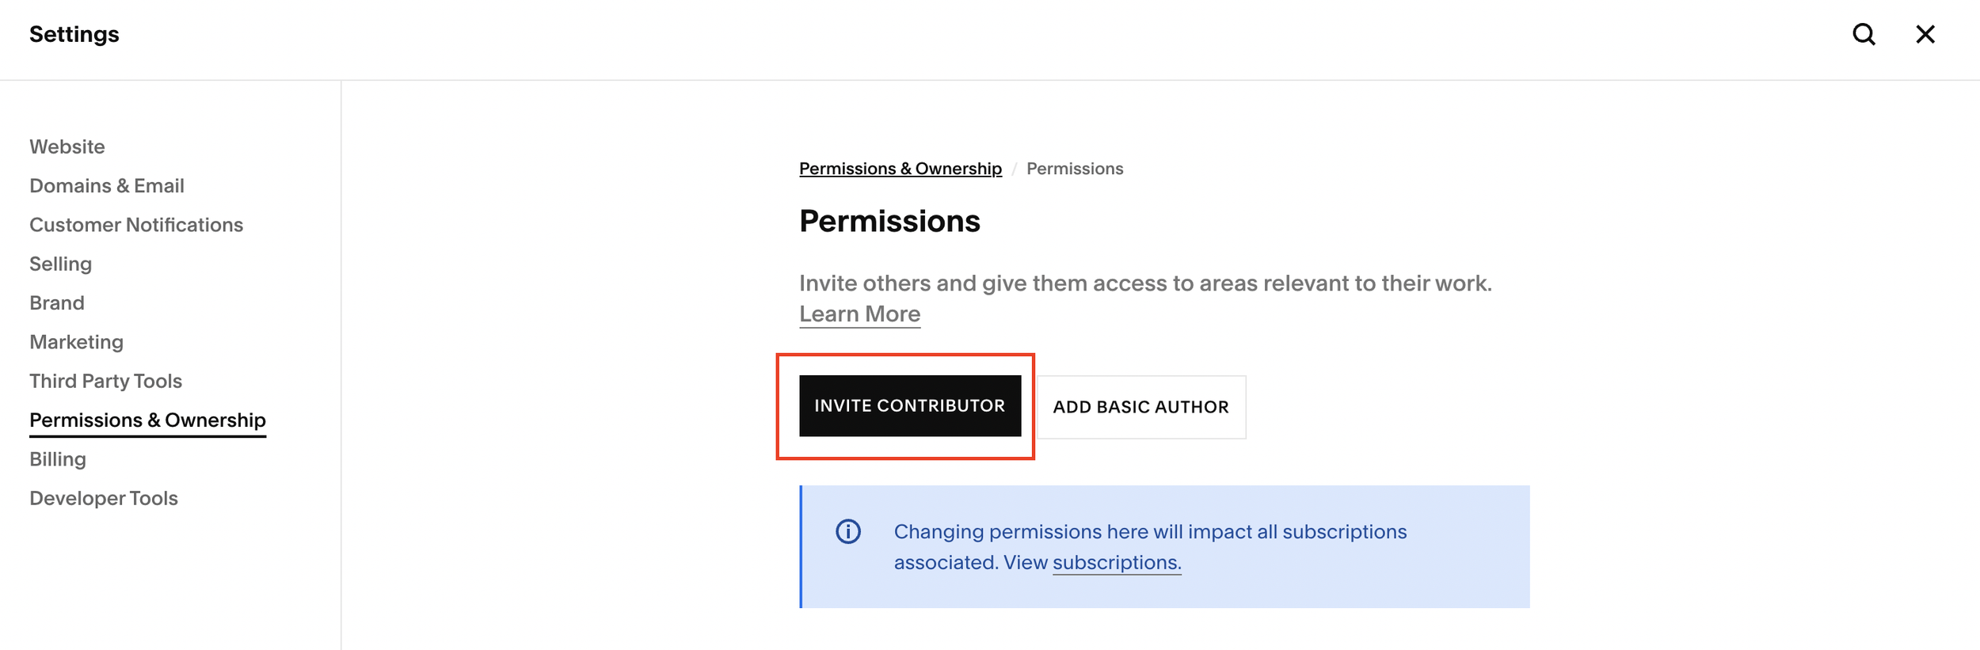Choose Brand from settings list
This screenshot has height=650, width=1980.
[x=57, y=302]
